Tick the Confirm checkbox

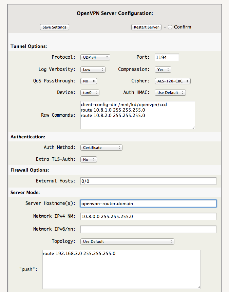click(x=170, y=27)
